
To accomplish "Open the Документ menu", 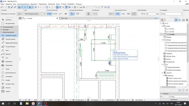I will (x=34, y=4).
